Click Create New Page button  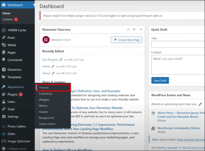click(x=127, y=40)
